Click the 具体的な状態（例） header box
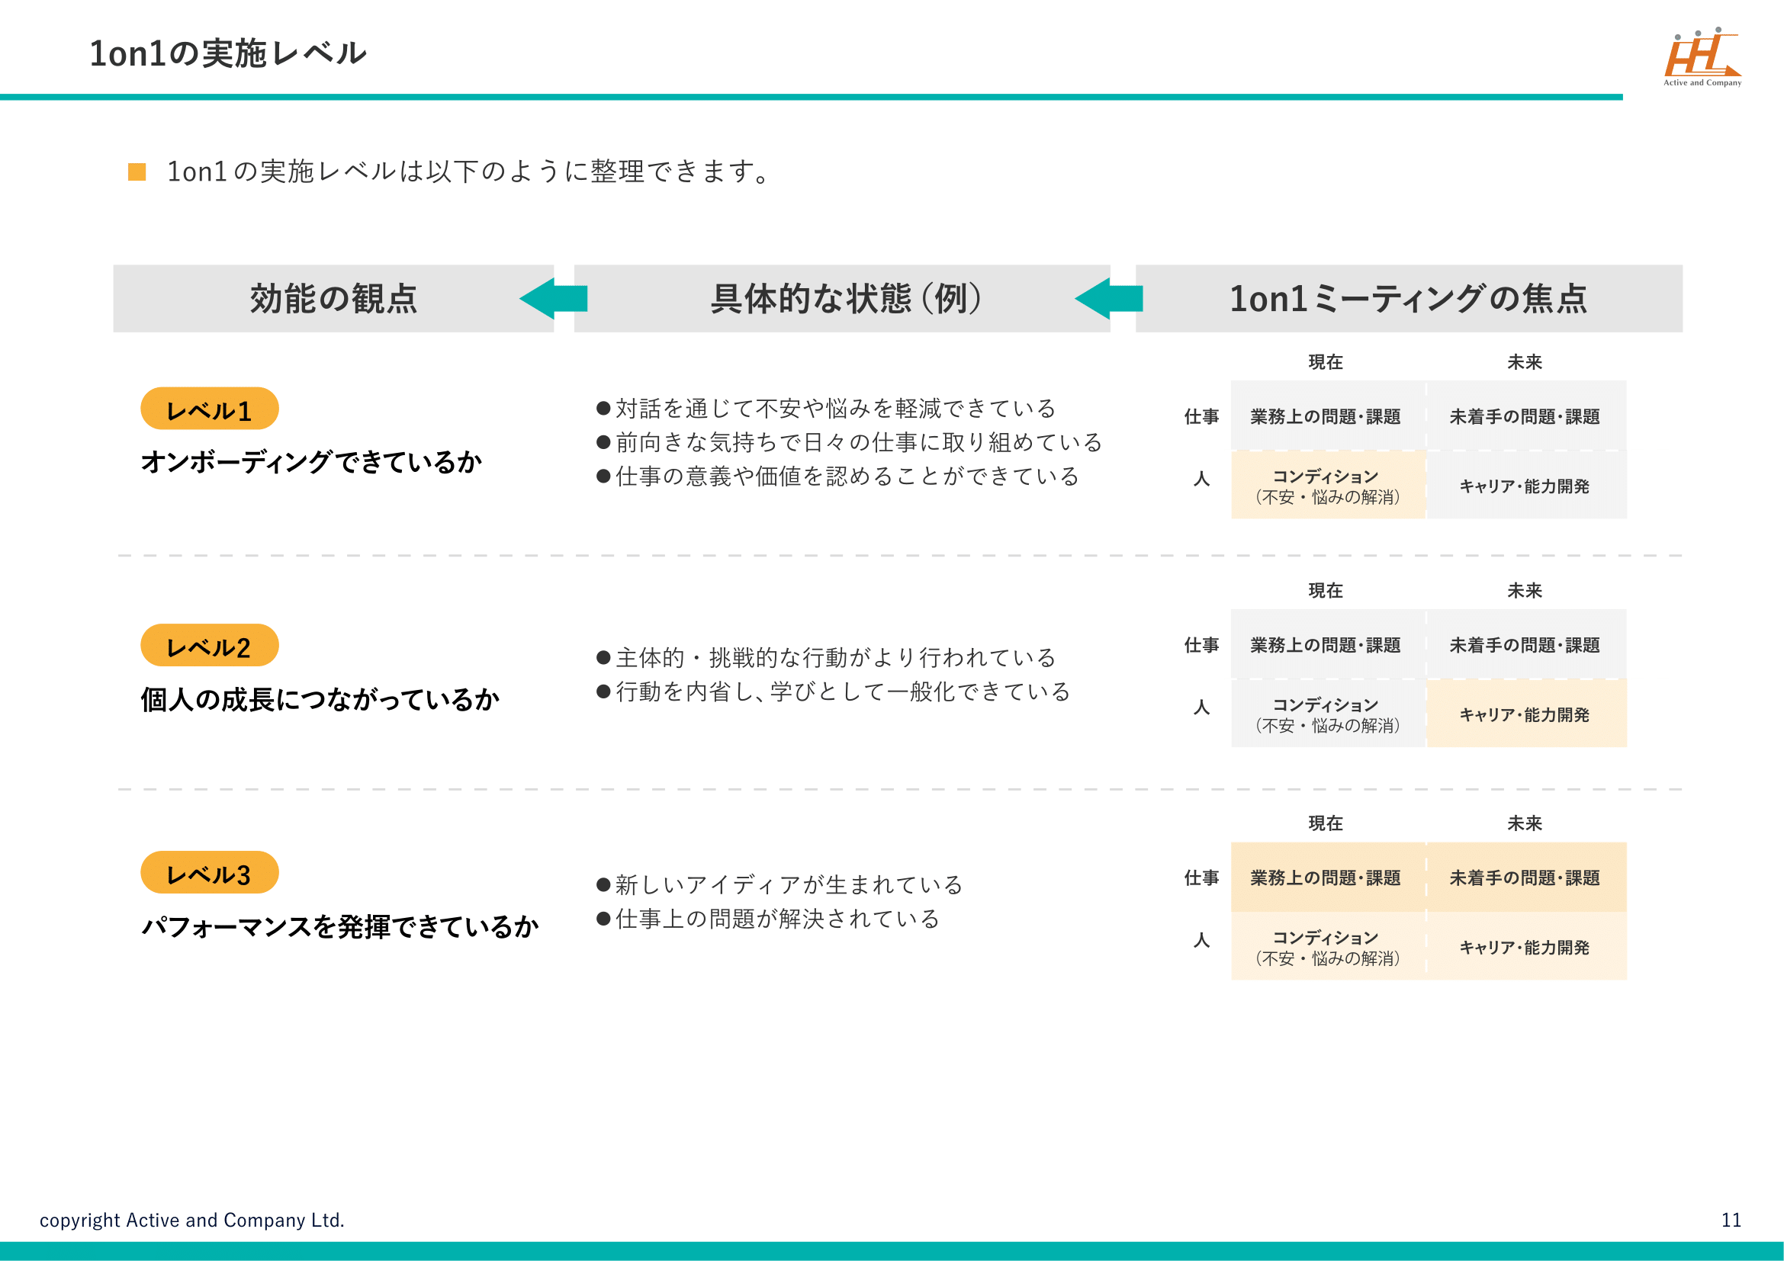The width and height of the screenshot is (1784, 1261). point(845,299)
